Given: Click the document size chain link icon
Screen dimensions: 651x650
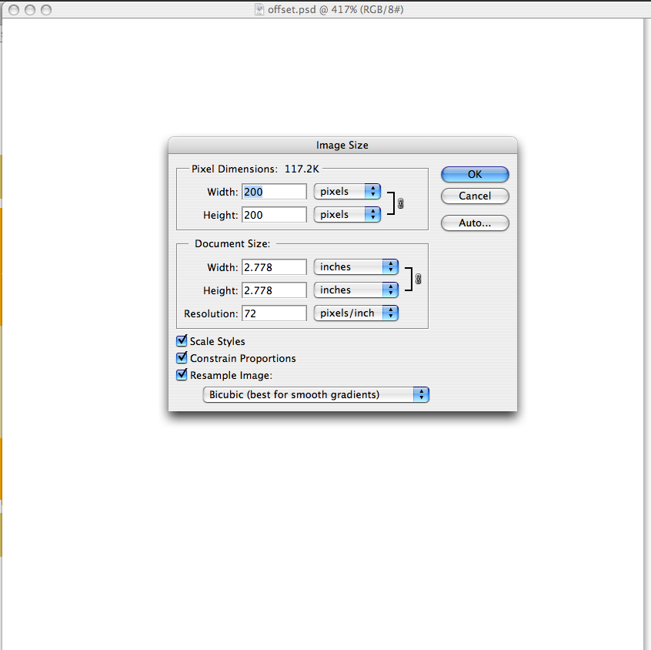Looking at the screenshot, I should click(419, 279).
